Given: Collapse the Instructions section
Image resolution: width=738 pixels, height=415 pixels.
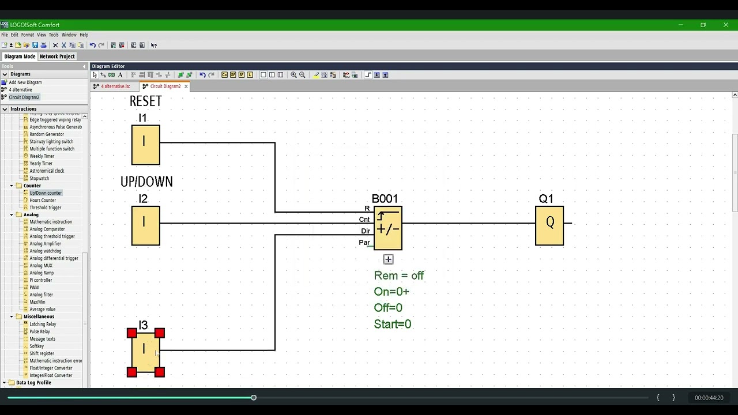Looking at the screenshot, I should pos(5,109).
